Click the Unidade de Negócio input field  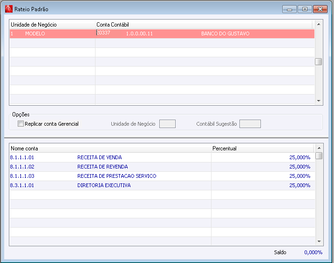point(167,124)
